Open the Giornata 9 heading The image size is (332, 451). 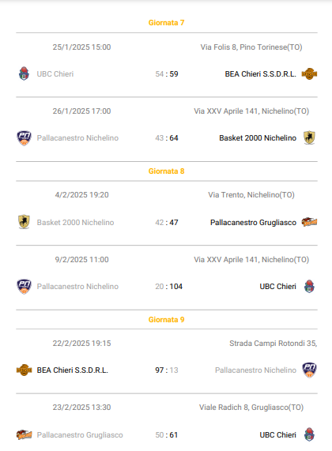coord(167,320)
